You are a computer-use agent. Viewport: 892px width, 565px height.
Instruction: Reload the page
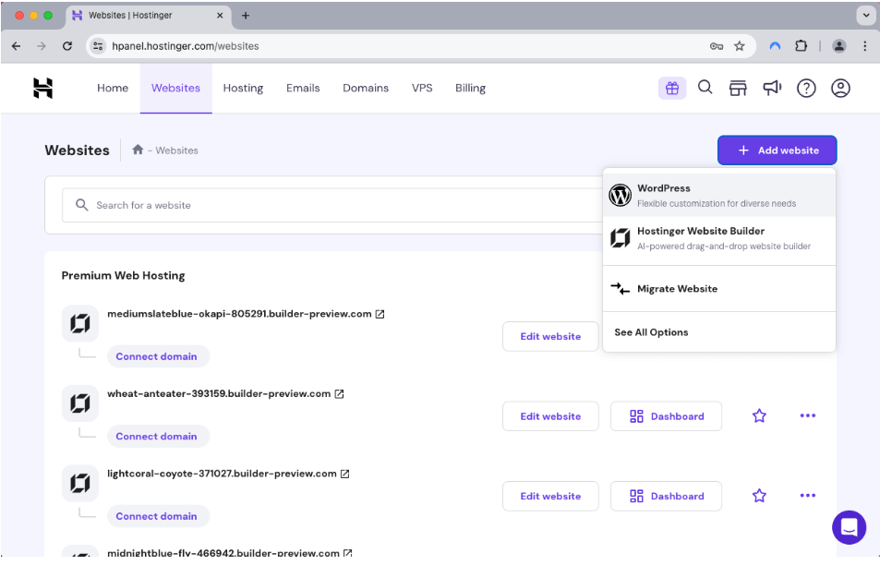(67, 46)
